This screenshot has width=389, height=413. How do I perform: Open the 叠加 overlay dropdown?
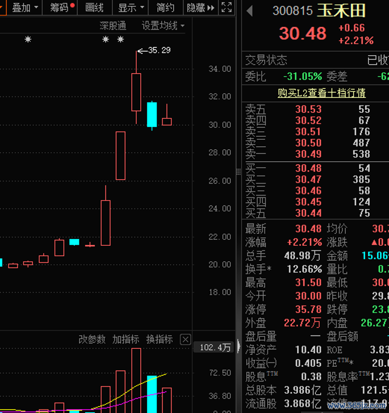coord(24,7)
